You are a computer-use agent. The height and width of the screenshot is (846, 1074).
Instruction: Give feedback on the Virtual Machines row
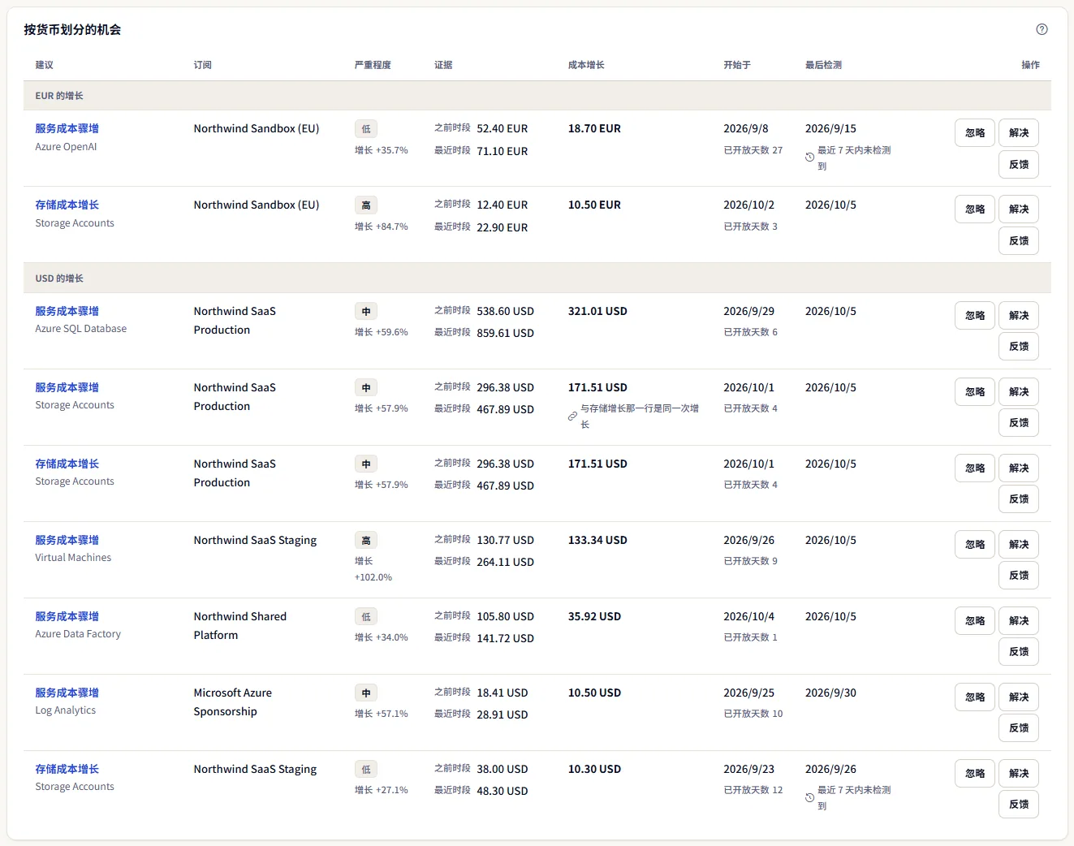tap(1019, 576)
